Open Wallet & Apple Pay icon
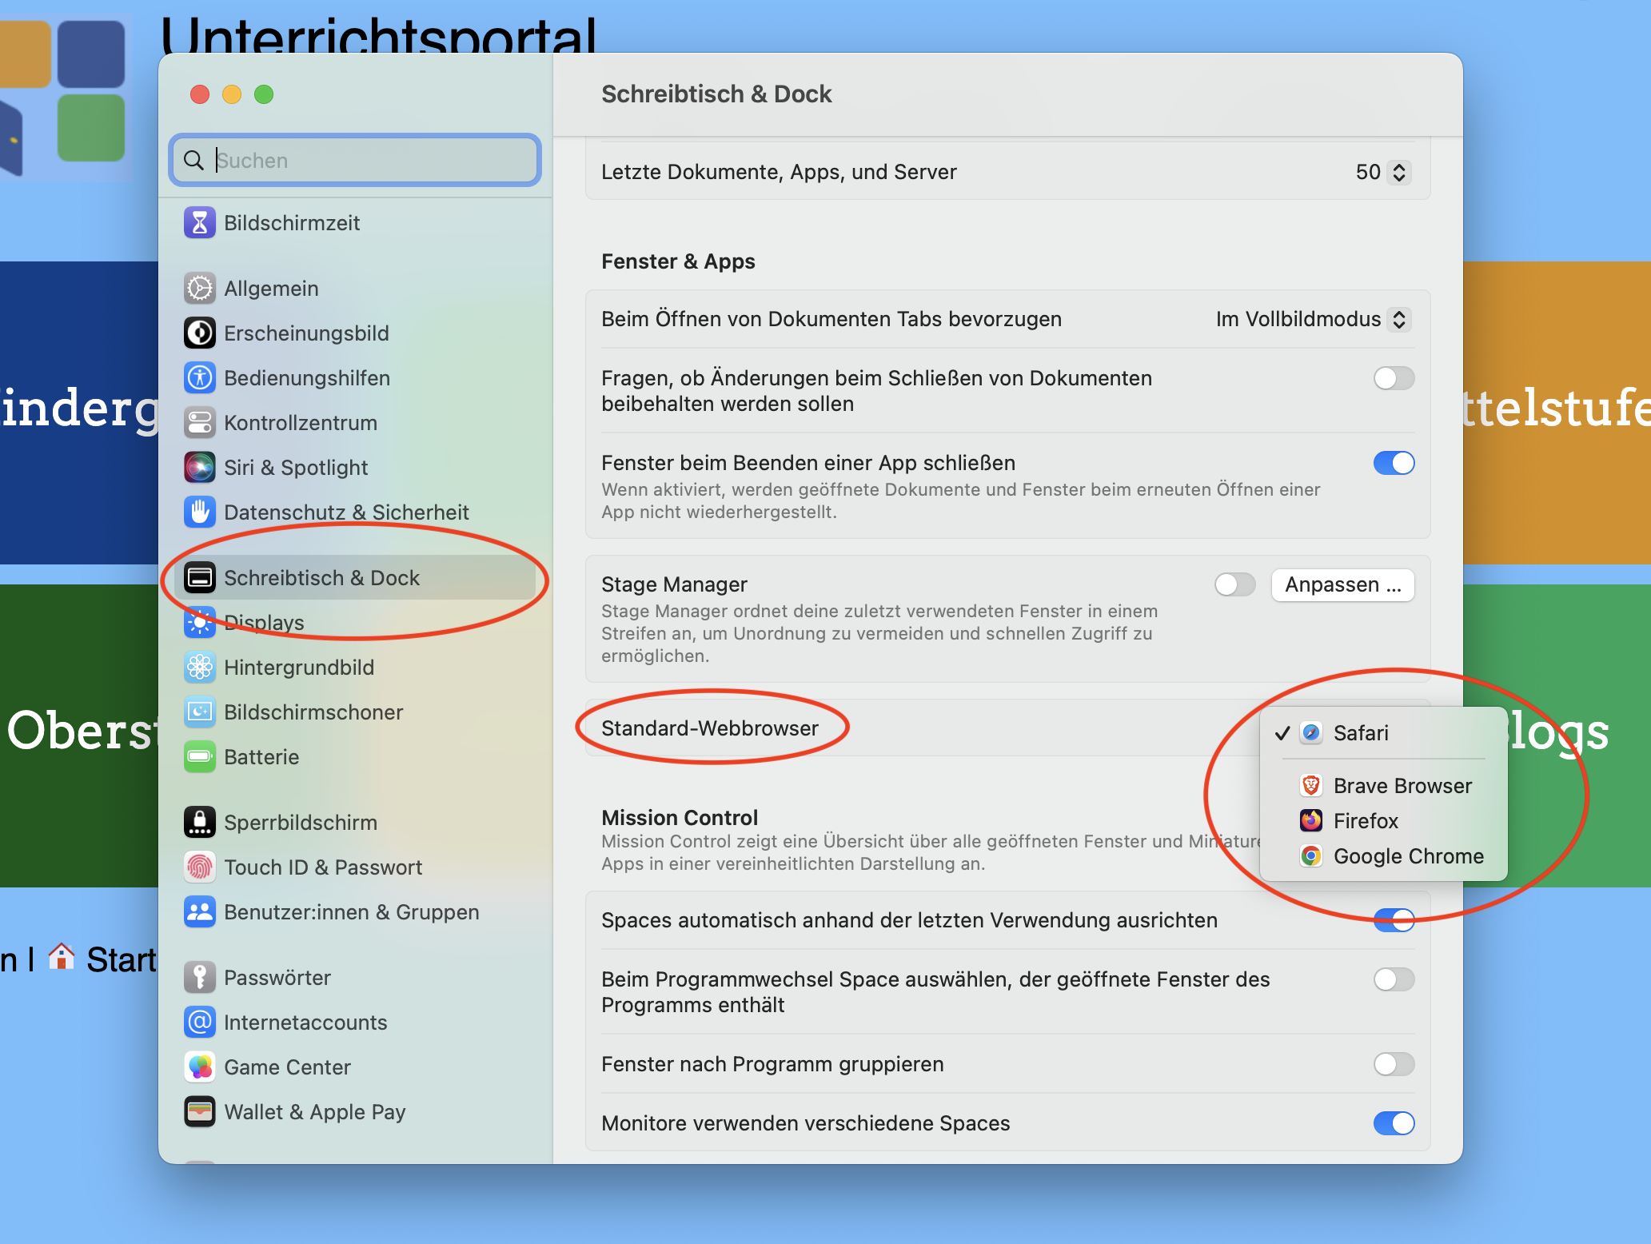Image resolution: width=1651 pixels, height=1244 pixels. pyautogui.click(x=199, y=1112)
